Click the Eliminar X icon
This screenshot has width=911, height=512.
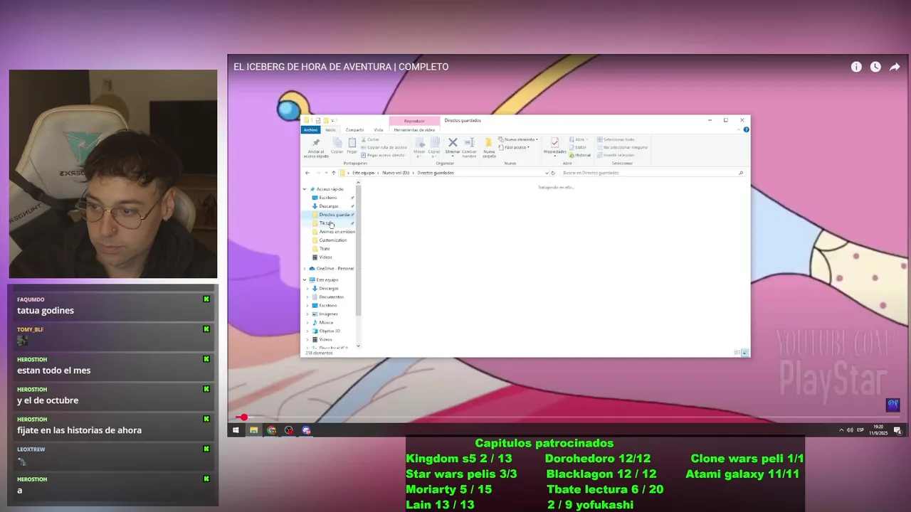click(x=453, y=143)
